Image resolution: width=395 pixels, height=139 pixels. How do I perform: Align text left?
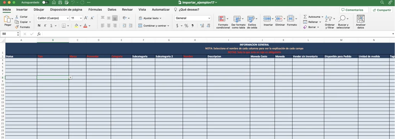103,25
